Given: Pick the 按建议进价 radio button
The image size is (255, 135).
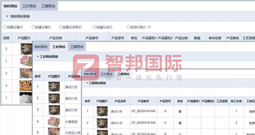Looking at the screenshot, I should (x=94, y=27).
